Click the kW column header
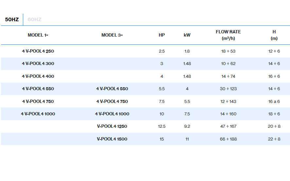The height and width of the screenshot is (181, 290). point(187,35)
